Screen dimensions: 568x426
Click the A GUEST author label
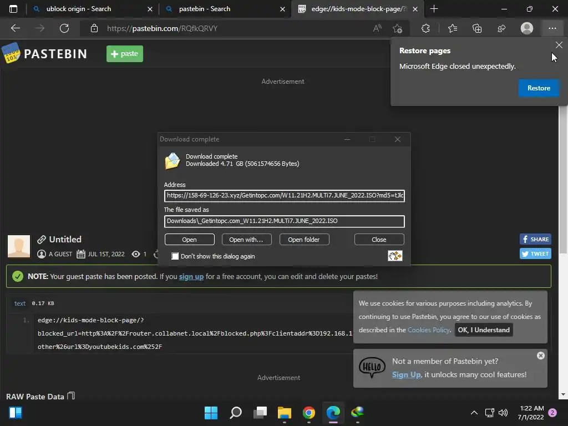(x=60, y=254)
